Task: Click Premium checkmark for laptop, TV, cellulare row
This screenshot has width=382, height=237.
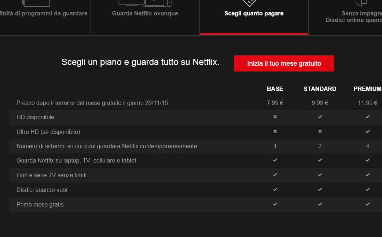Action: (368, 160)
